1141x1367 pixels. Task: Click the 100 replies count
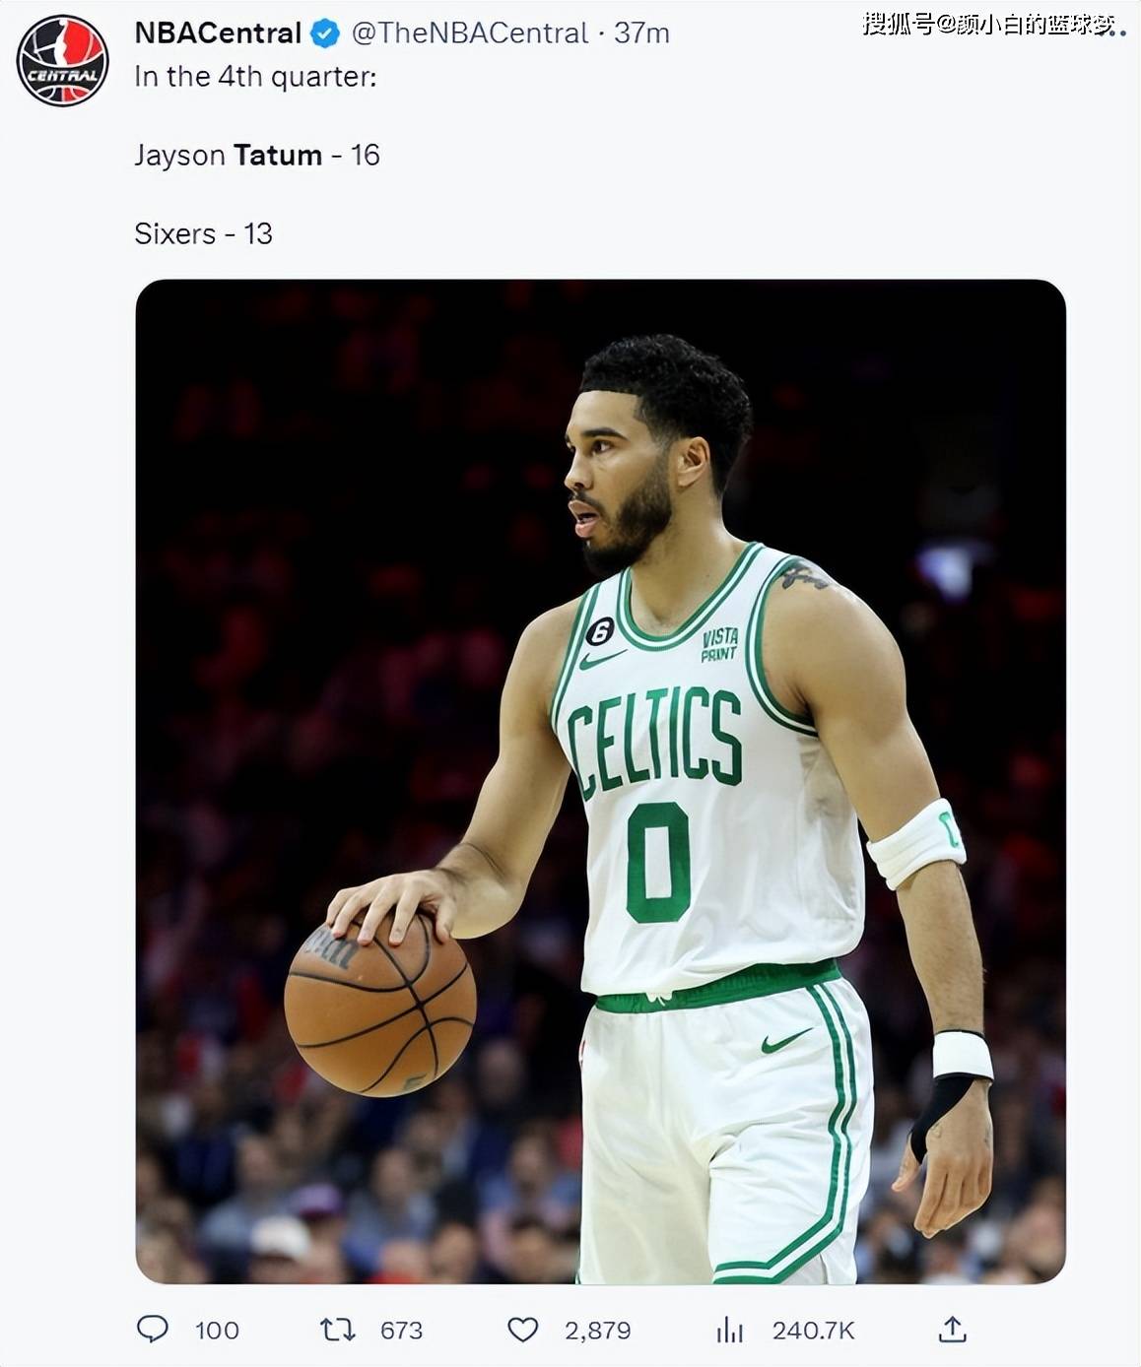click(217, 1331)
